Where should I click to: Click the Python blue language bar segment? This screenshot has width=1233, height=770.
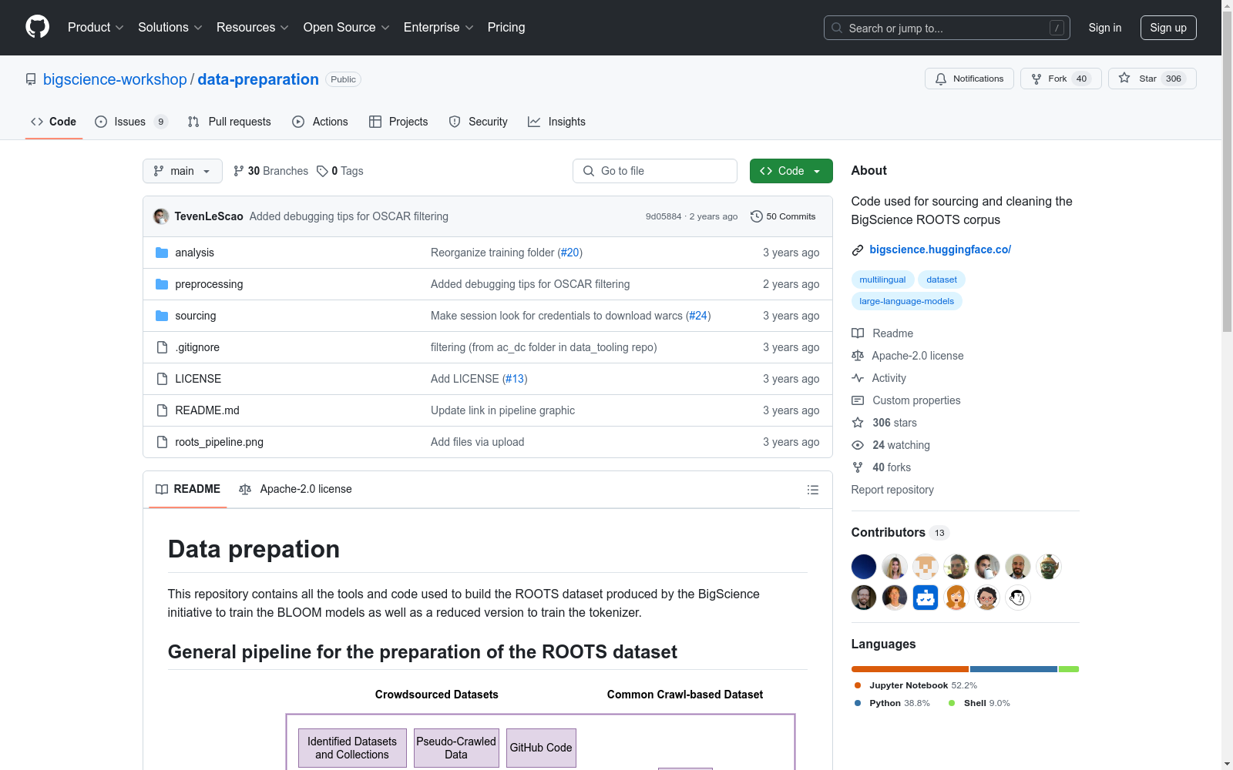pyautogui.click(x=1013, y=669)
